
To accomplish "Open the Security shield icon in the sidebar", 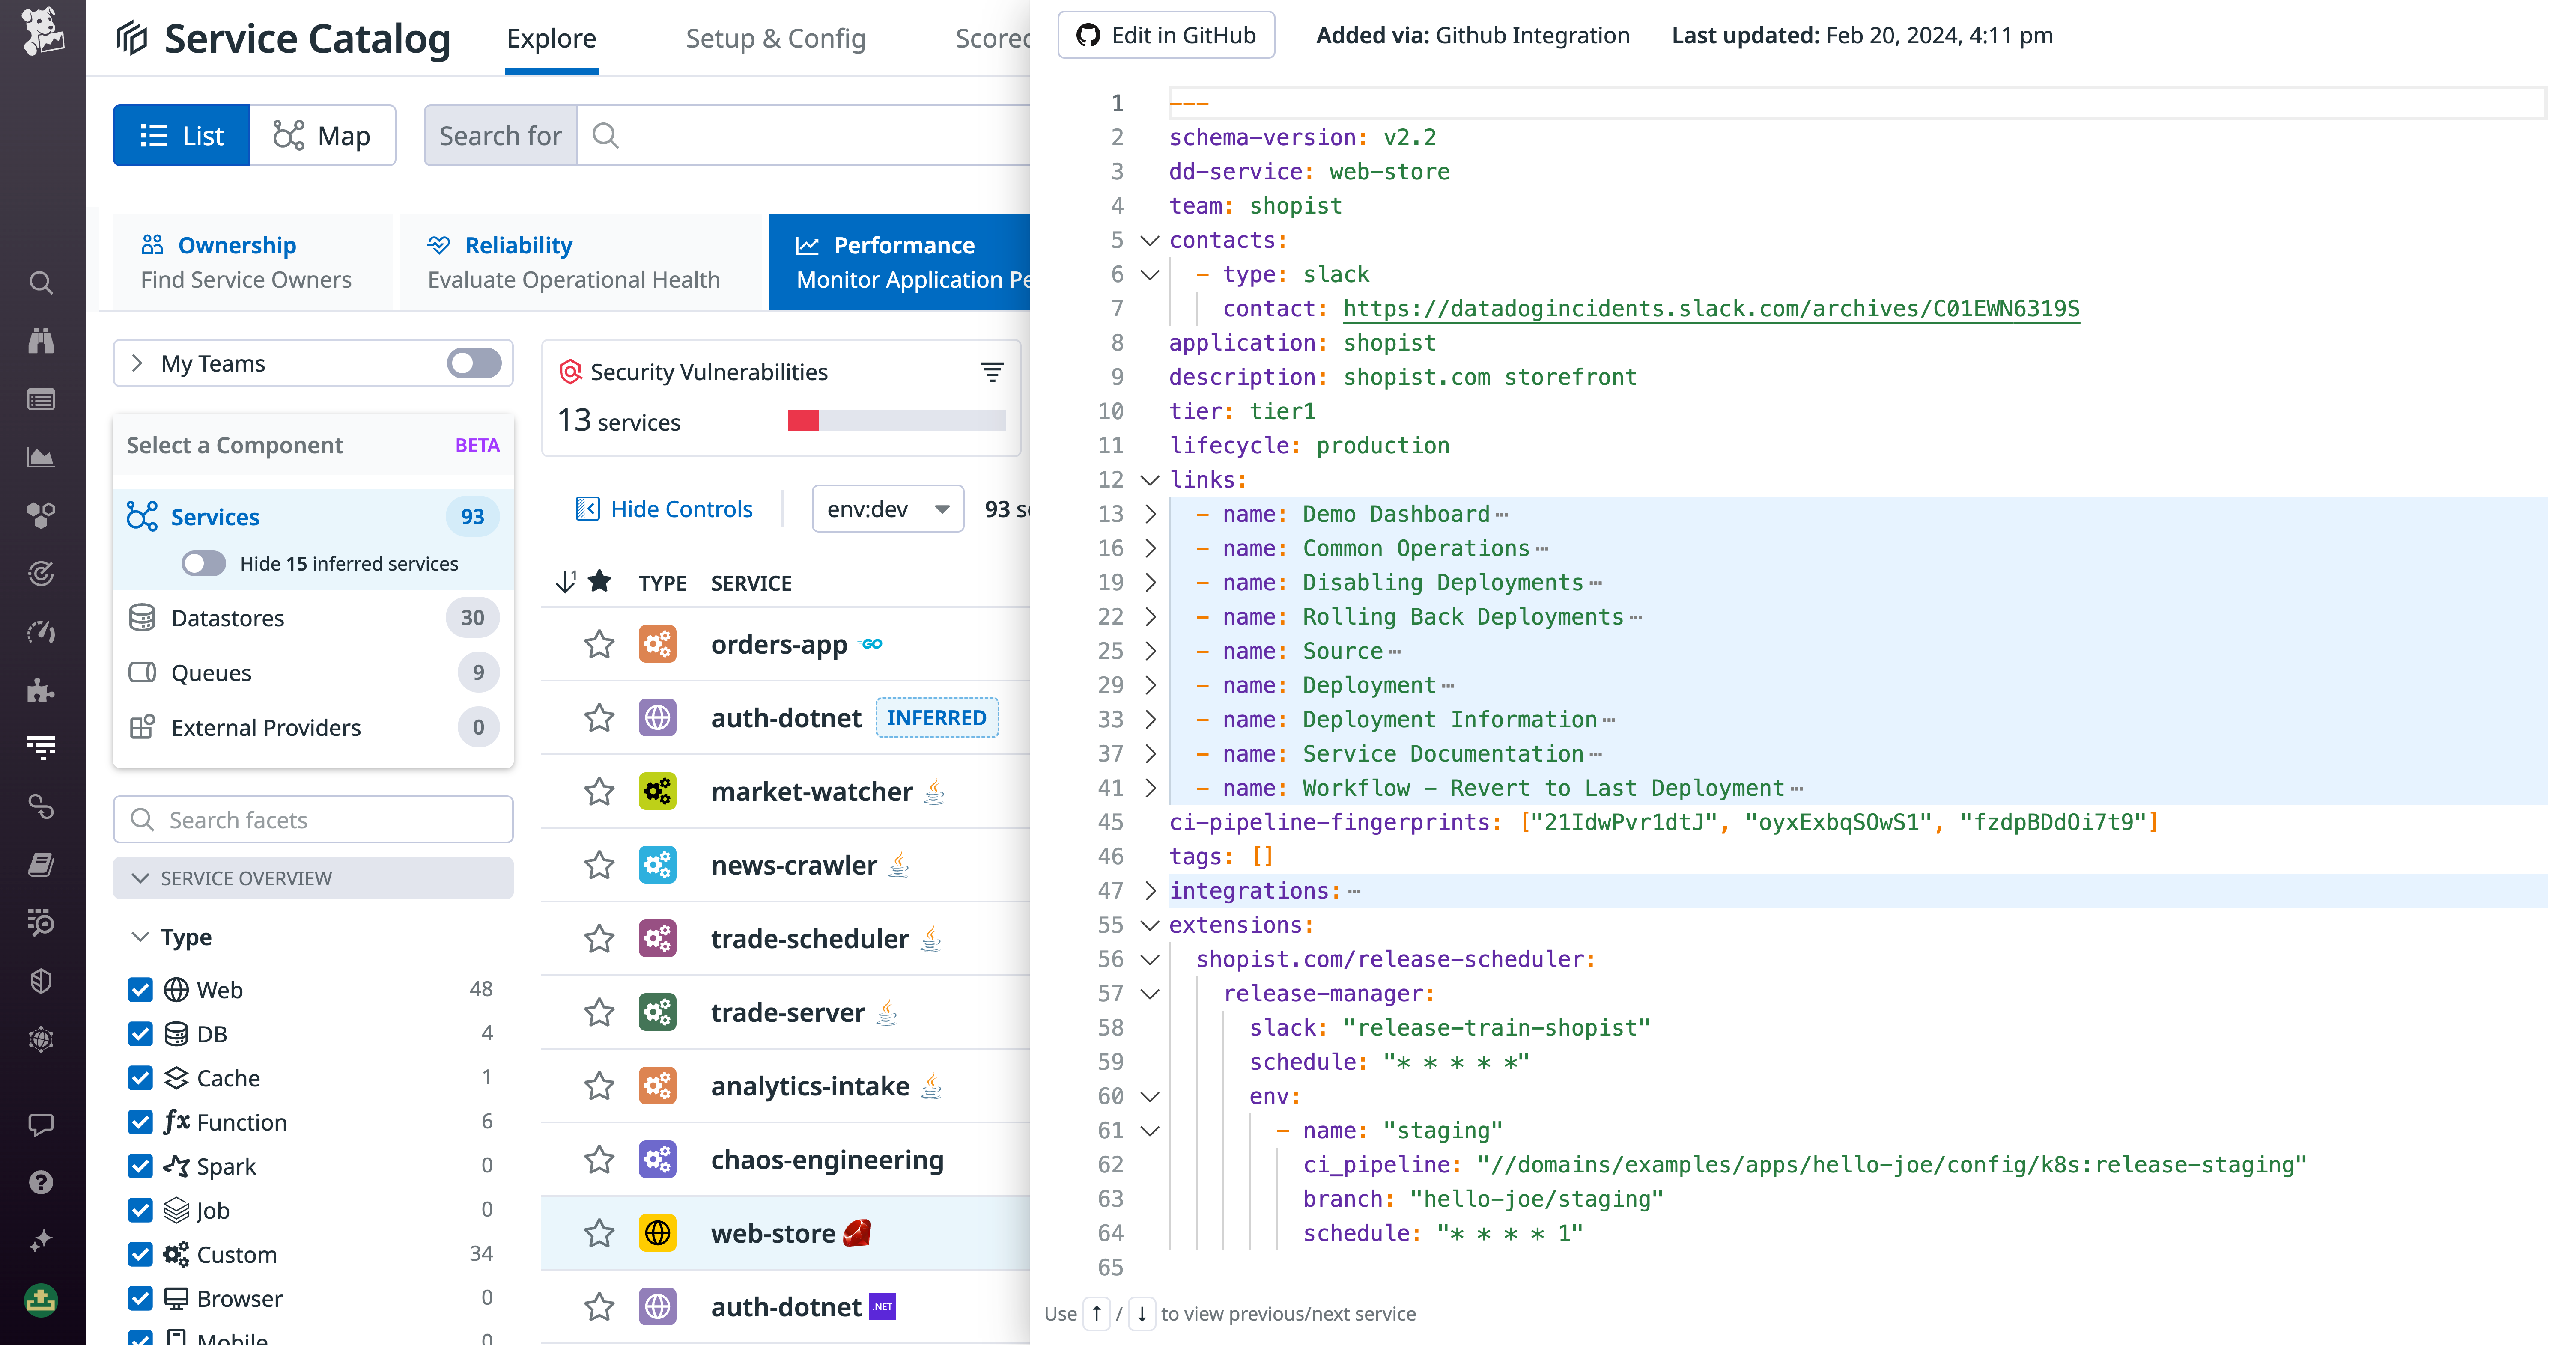I will point(41,981).
